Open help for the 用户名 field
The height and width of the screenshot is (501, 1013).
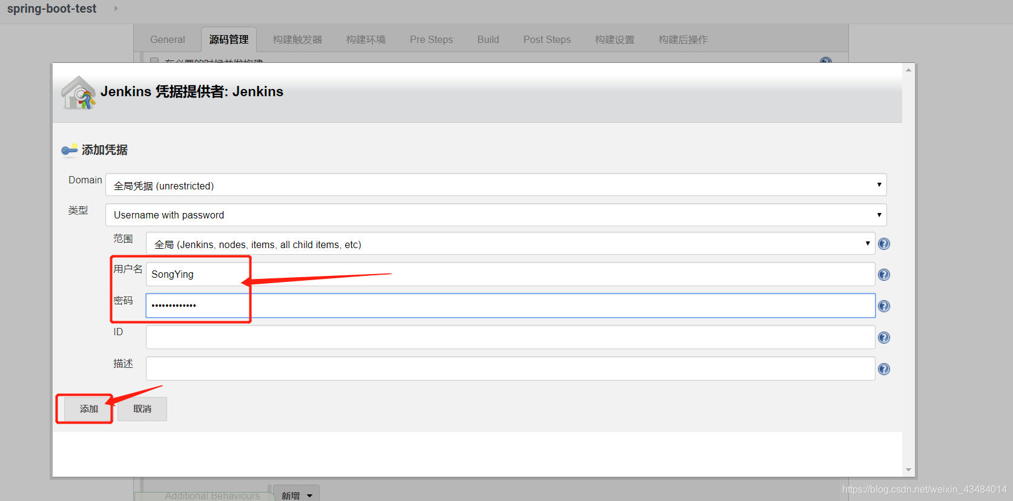click(x=884, y=275)
